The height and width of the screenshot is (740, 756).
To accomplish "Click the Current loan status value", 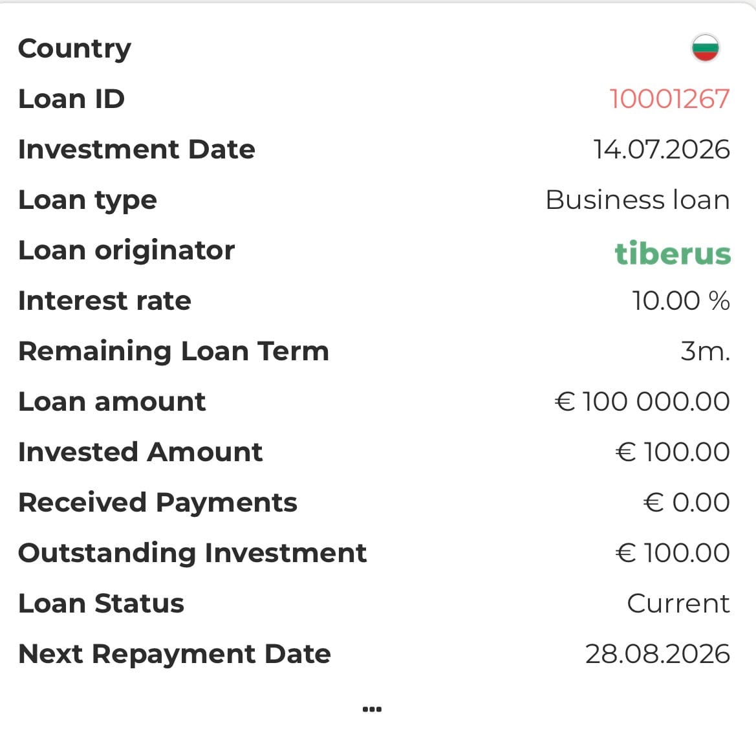I will tap(678, 604).
